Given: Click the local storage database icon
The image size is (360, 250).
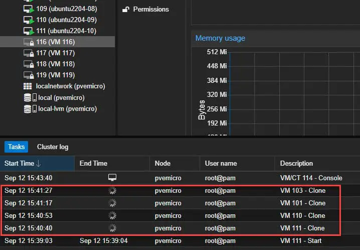Looking at the screenshot, I should click(28, 97).
